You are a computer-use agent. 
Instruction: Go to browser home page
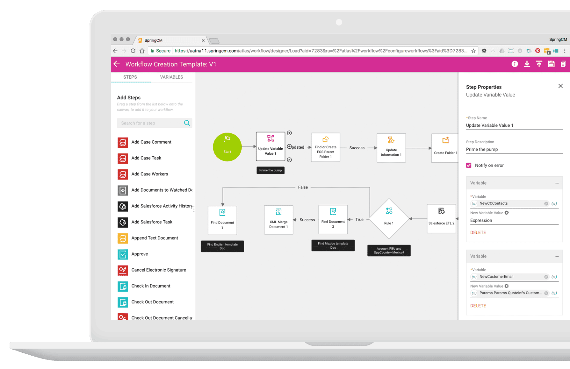coord(142,51)
